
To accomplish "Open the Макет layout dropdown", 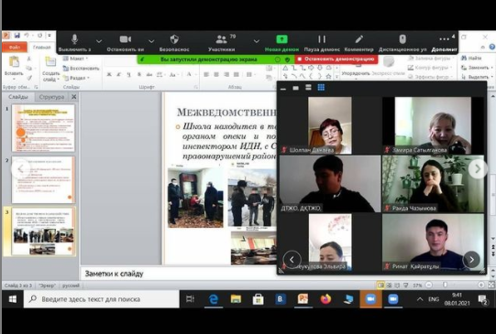I will point(75,59).
